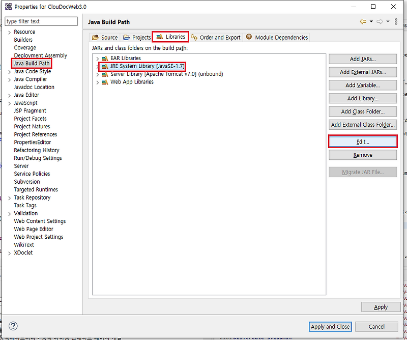Screen dimensions: 407x340
Task: Click the EAR Libraries library icon
Action: [x=104, y=58]
